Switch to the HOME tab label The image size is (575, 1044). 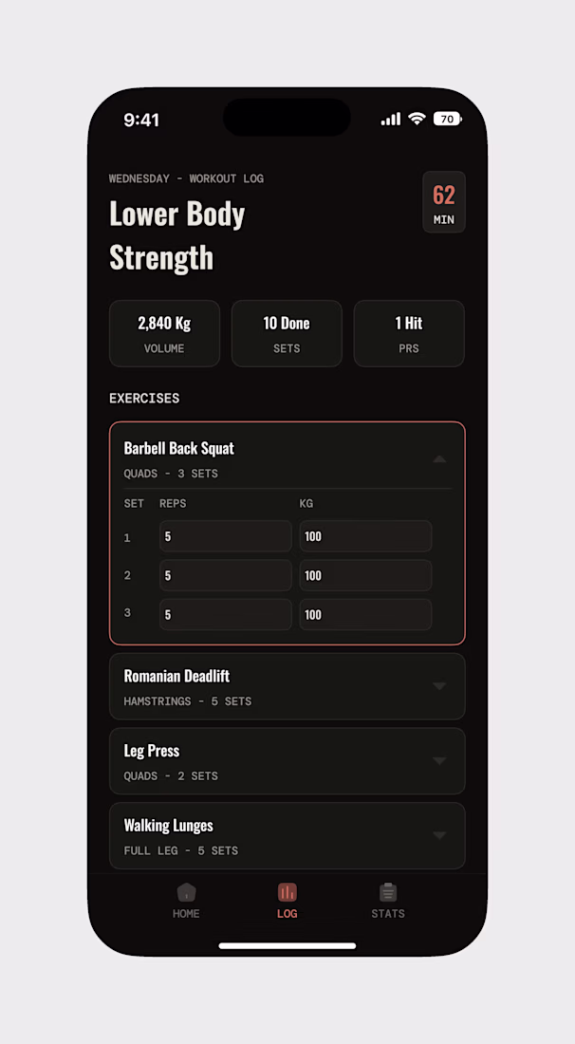186,914
